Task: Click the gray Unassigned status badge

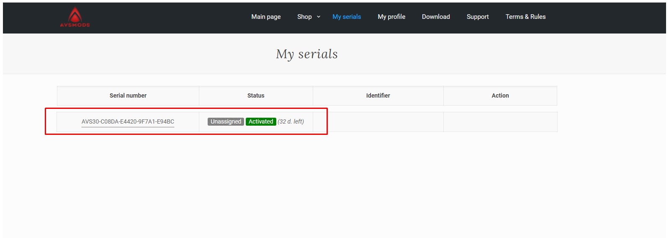Action: point(226,121)
